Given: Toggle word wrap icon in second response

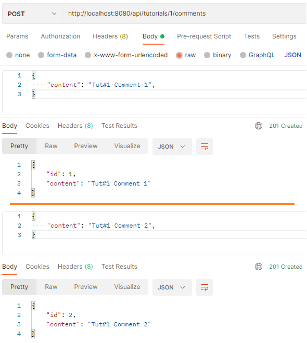Looking at the screenshot, I should 204,287.
